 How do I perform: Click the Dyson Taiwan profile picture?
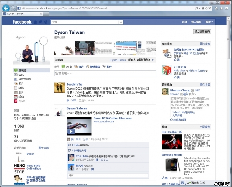click(32, 49)
